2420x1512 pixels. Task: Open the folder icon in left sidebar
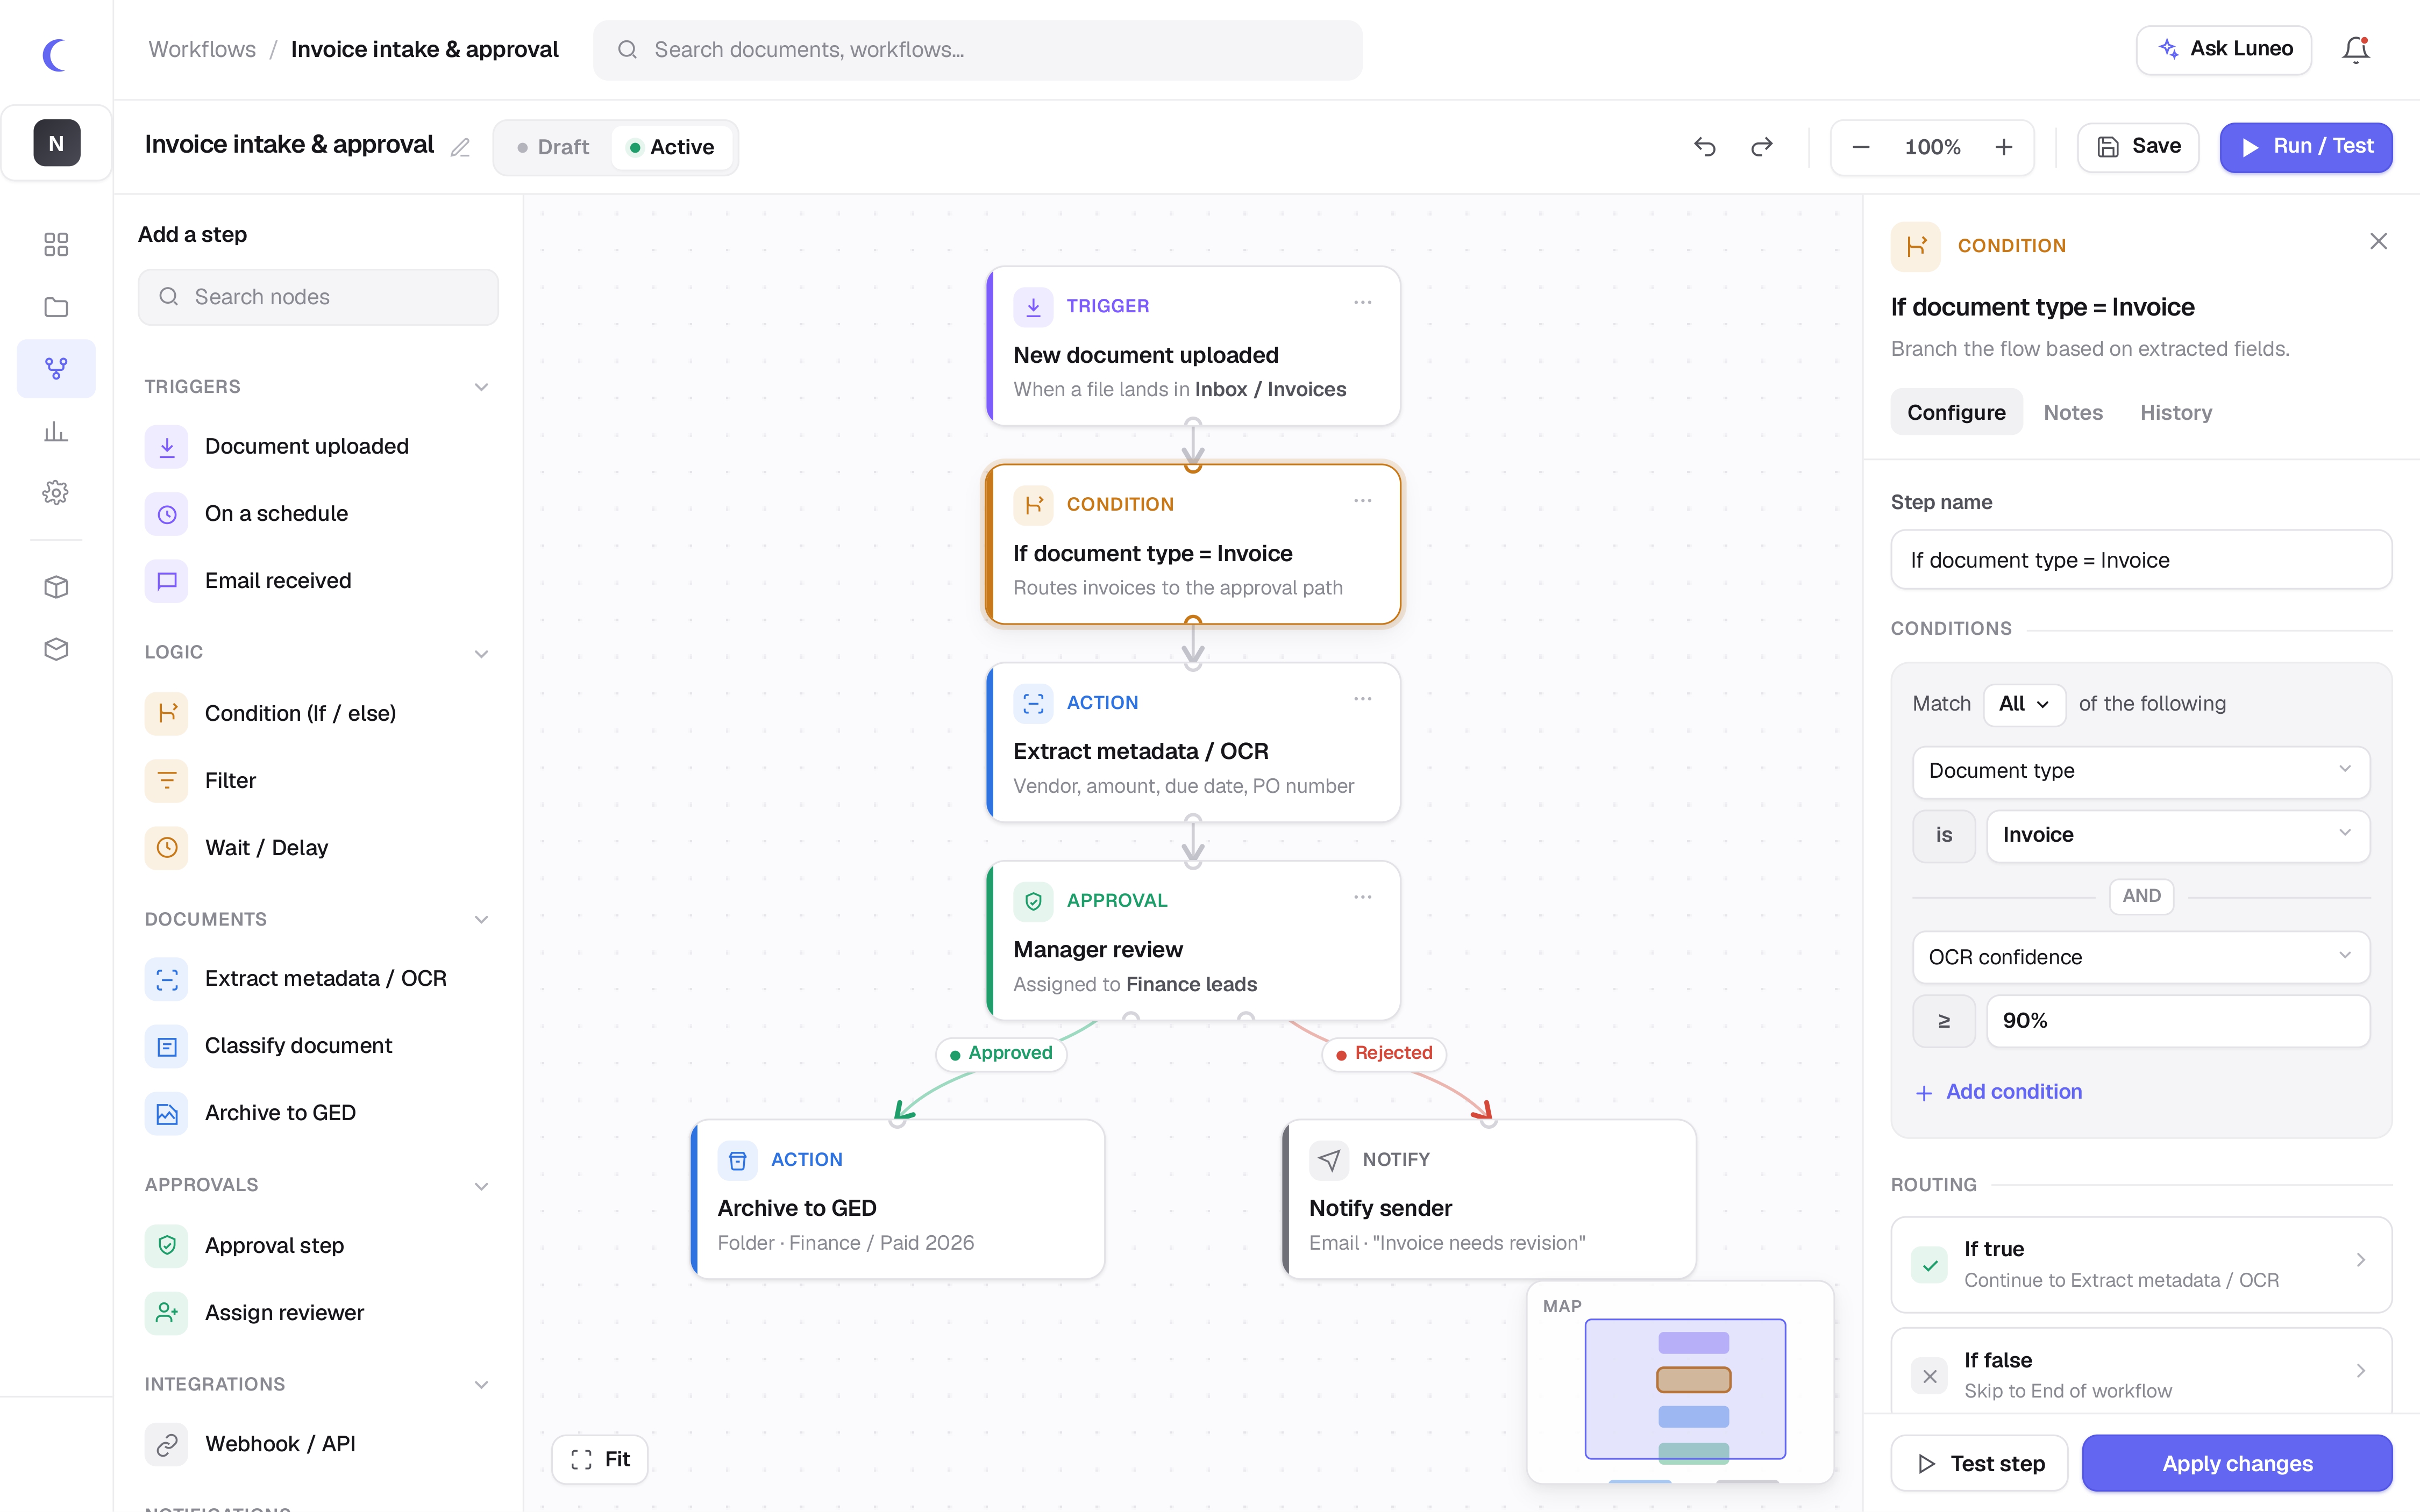click(x=56, y=307)
